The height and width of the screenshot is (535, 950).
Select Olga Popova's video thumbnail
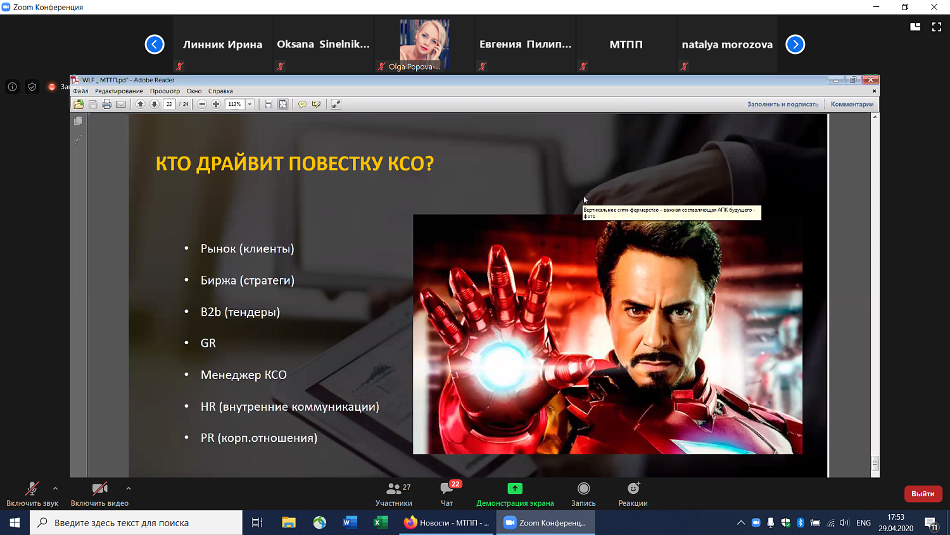tap(424, 44)
